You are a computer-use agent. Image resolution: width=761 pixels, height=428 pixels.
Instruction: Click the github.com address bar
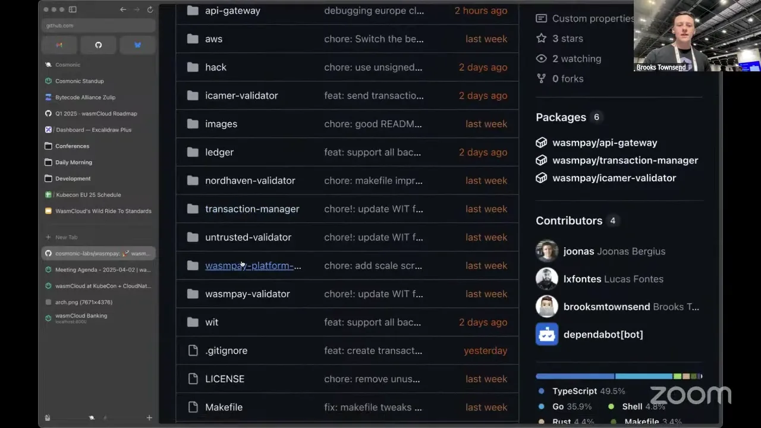[x=99, y=26]
